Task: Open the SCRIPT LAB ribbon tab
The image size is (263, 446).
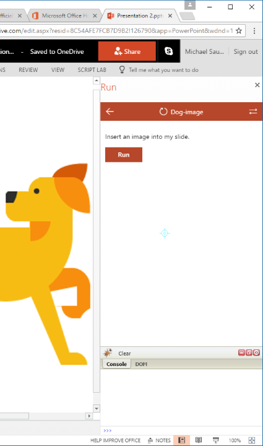Action: tap(92, 70)
